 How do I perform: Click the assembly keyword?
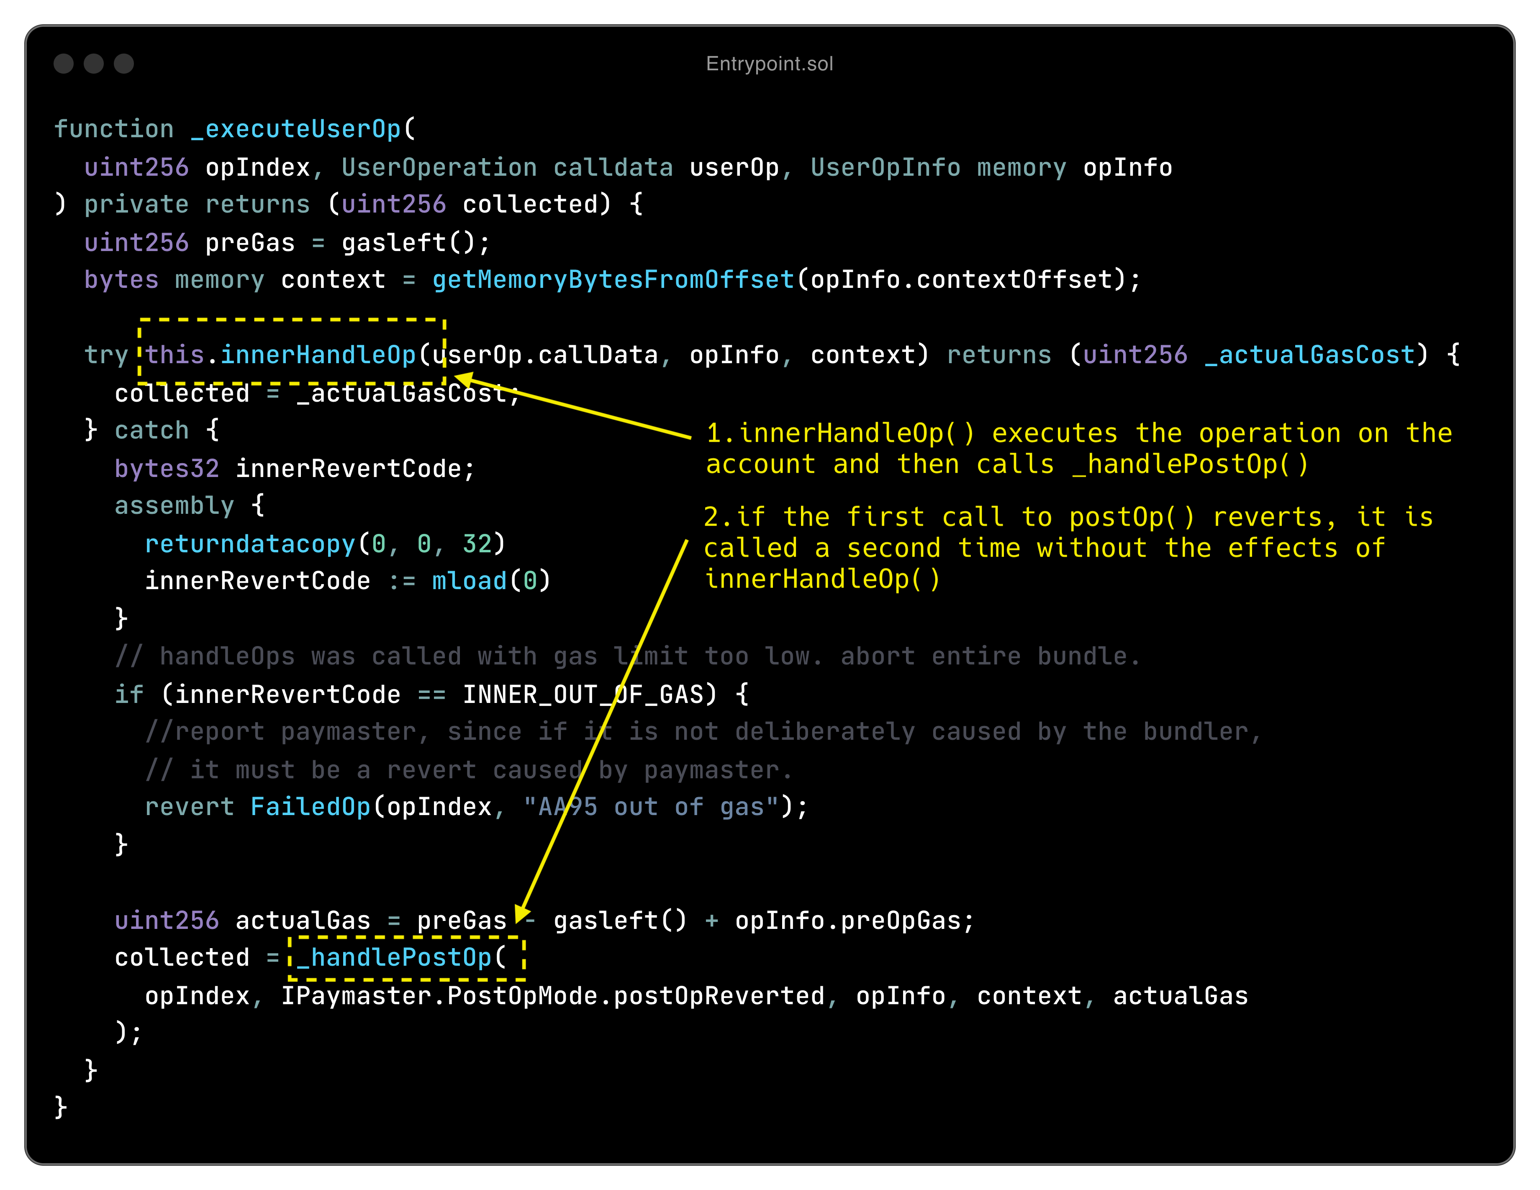coord(174,505)
